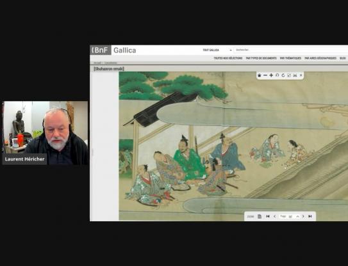348x266 pixels.
Task: Click the emaki scroll painting in viewer
Action: [x=233, y=146]
